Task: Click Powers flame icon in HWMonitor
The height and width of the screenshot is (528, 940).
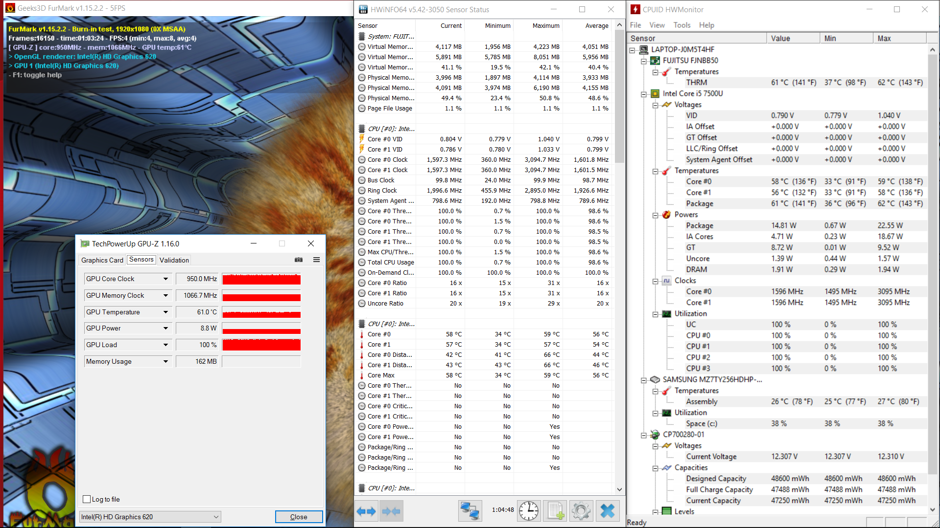Action: pyautogui.click(x=666, y=215)
